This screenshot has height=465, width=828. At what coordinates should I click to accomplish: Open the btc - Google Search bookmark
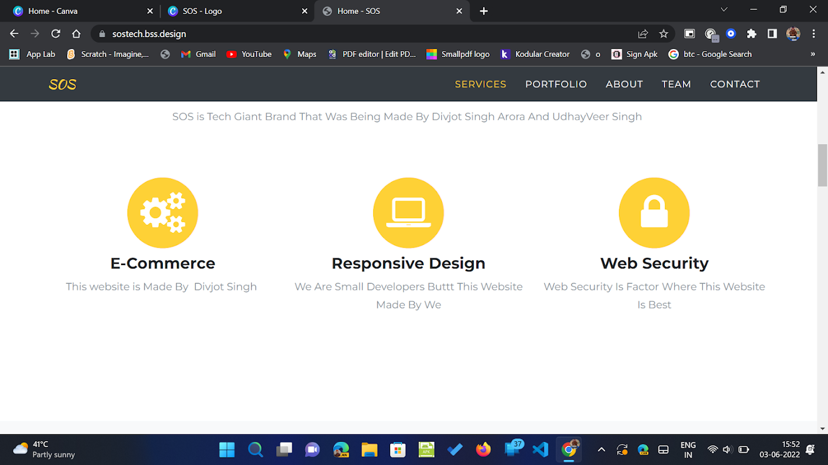pos(710,54)
